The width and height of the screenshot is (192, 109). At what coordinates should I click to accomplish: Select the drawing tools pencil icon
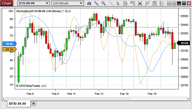click(96, 3)
